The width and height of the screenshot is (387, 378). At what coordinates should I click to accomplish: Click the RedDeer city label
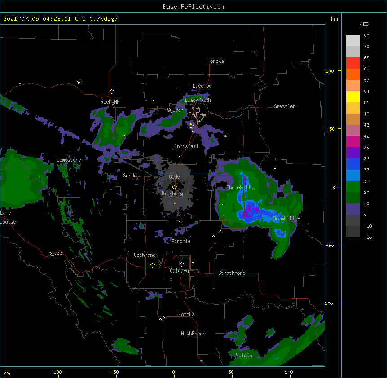click(x=198, y=114)
